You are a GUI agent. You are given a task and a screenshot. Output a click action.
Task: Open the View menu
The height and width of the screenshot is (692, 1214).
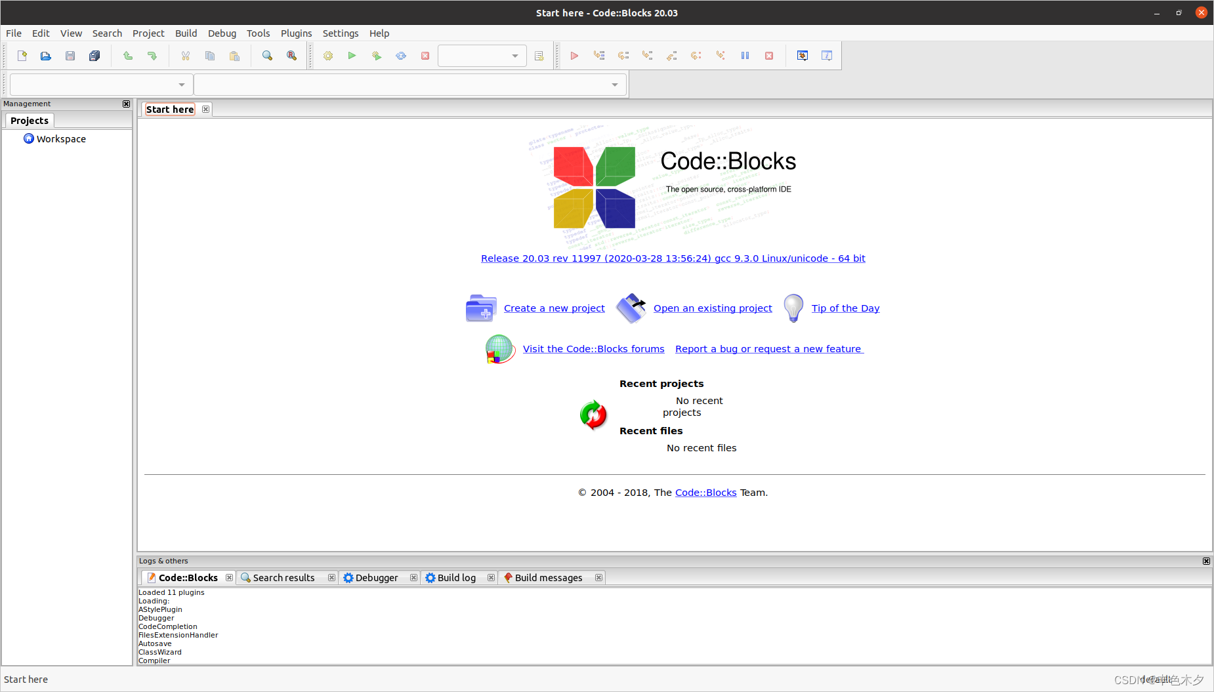(71, 33)
